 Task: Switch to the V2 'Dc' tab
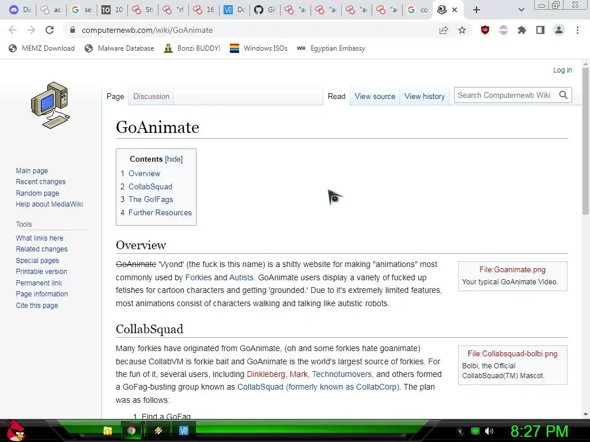click(x=235, y=10)
